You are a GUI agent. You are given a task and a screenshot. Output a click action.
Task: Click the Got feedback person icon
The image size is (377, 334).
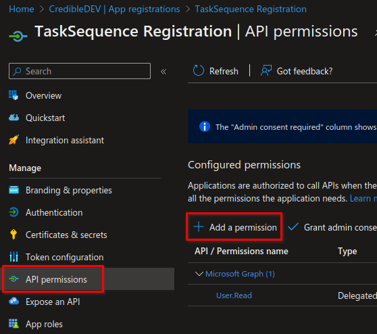(x=266, y=71)
